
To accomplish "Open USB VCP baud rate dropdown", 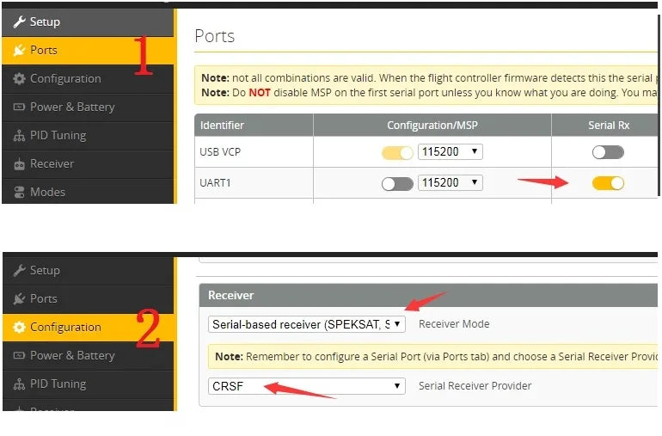I will (450, 152).
